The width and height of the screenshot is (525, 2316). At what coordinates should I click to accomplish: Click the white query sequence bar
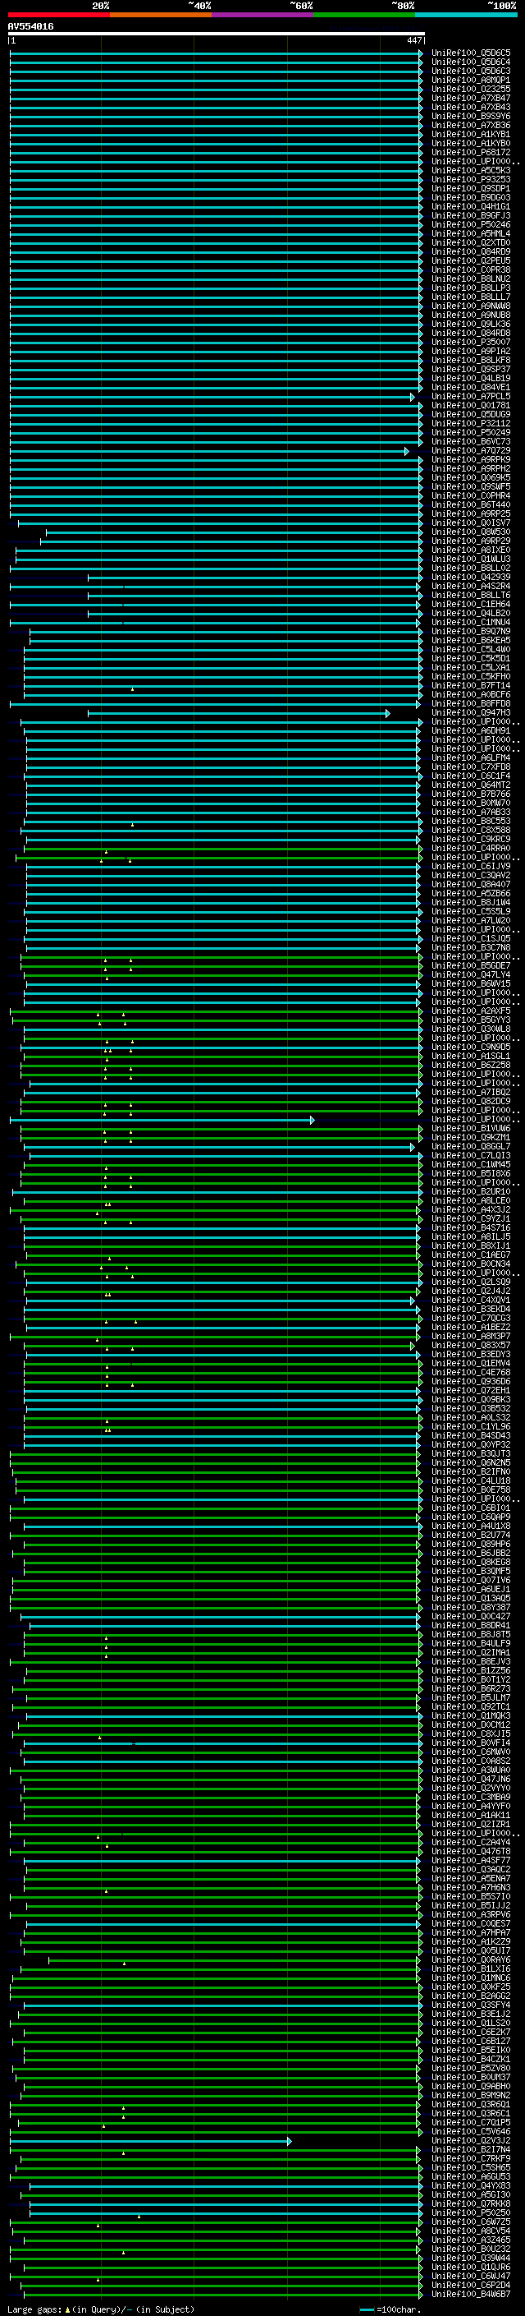pyautogui.click(x=216, y=35)
